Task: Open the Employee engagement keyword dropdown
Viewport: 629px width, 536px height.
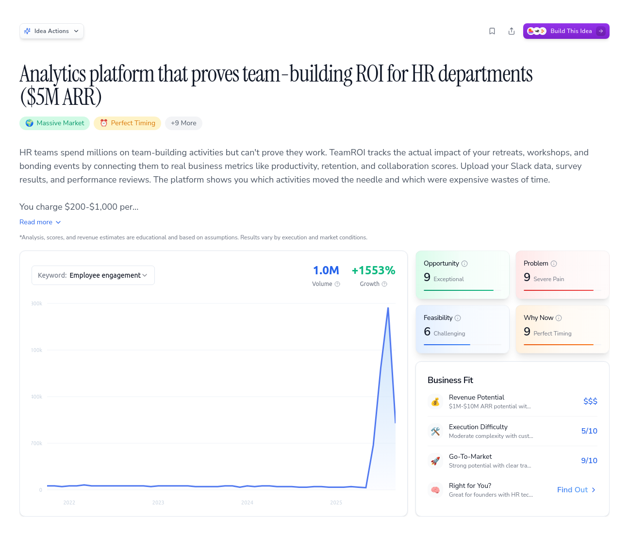Action: 93,275
